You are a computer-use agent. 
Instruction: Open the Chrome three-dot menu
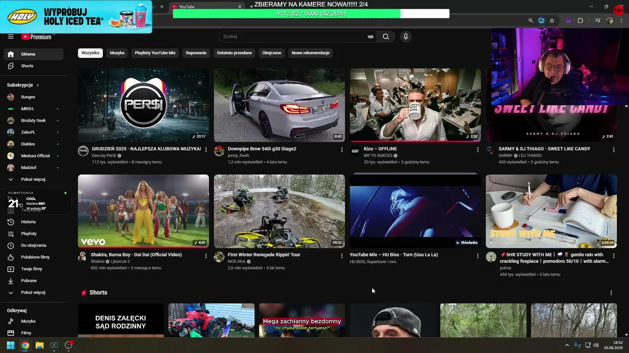pyautogui.click(x=622, y=21)
